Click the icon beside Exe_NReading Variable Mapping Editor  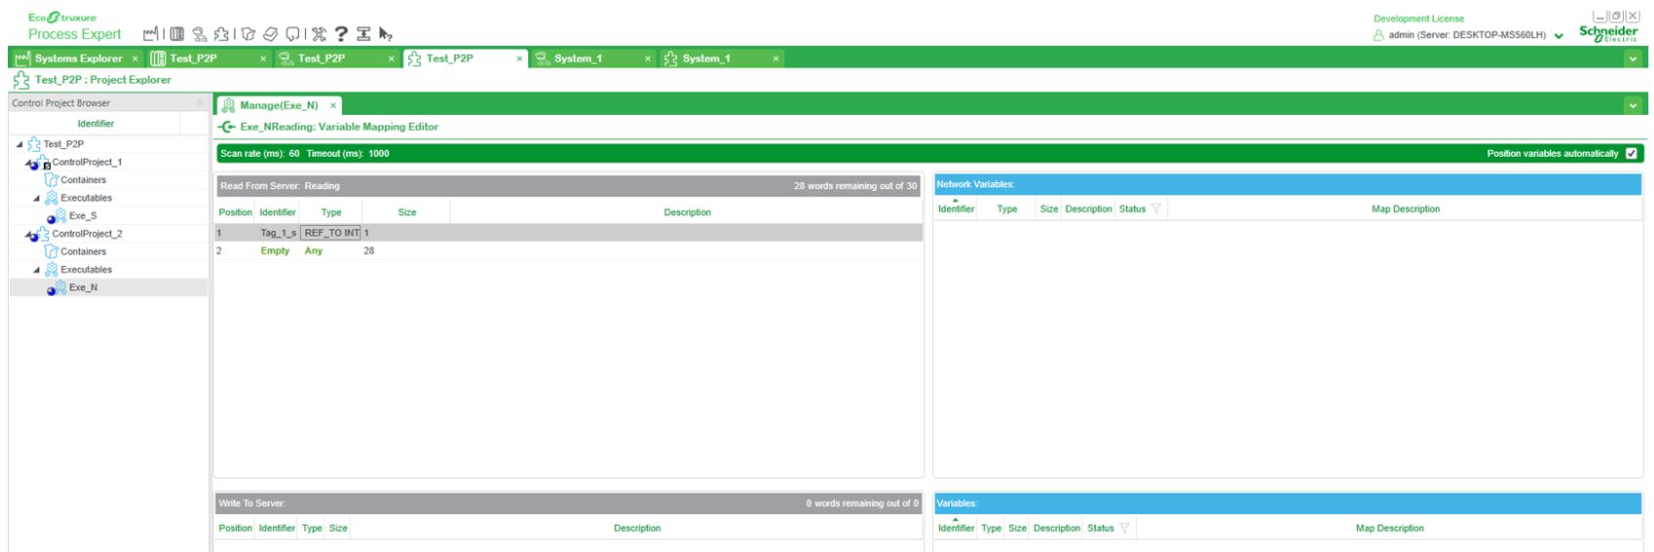click(227, 127)
